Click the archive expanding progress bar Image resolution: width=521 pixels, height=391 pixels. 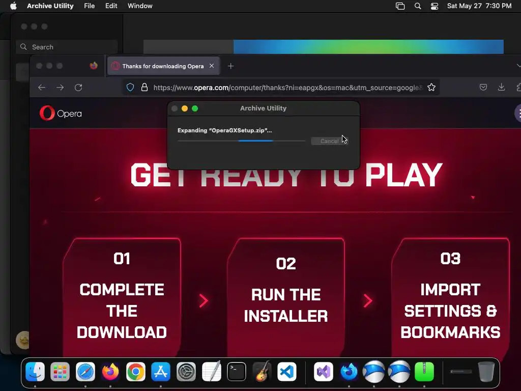pos(242,141)
